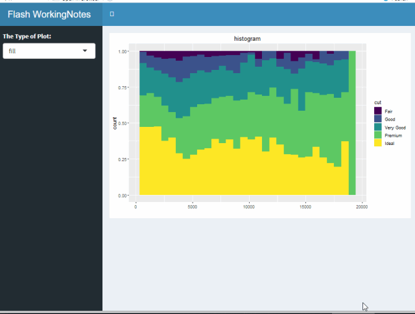This screenshot has width=415, height=314.
Task: Click the 'Very Good' legend text
Action: point(395,128)
